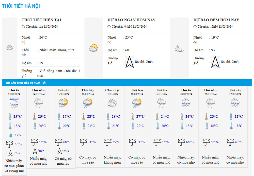This screenshot has width=254, height=176.
Task: Click the humidity droplet icon showing 73%
Action: (x=11, y=135)
